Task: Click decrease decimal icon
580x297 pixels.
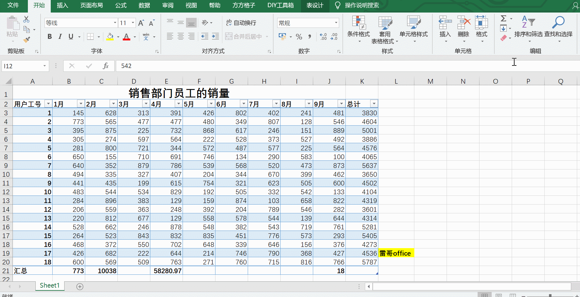Action: coord(334,37)
